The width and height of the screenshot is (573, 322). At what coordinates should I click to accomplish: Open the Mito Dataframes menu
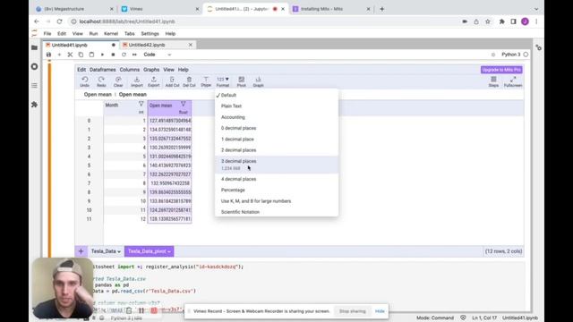tap(102, 70)
